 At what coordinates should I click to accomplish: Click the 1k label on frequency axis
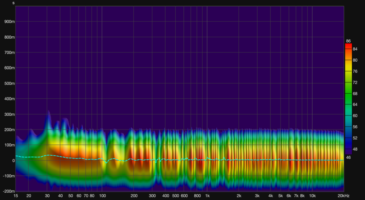pyautogui.click(x=207, y=196)
